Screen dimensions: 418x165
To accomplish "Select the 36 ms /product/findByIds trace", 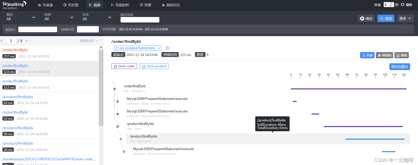I will pyautogui.click(x=49, y=146).
